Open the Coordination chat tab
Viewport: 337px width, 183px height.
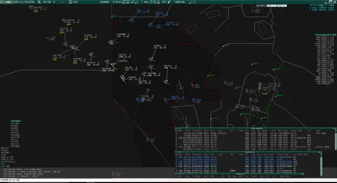8,162
